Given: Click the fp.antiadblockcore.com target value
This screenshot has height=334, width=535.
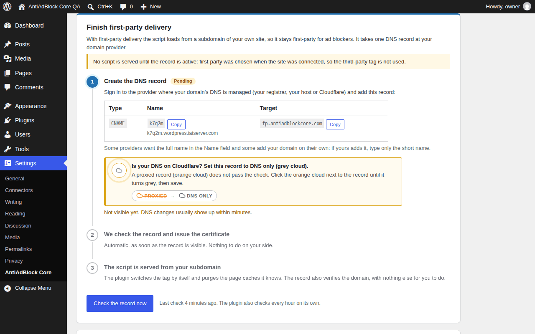Looking at the screenshot, I should (292, 124).
